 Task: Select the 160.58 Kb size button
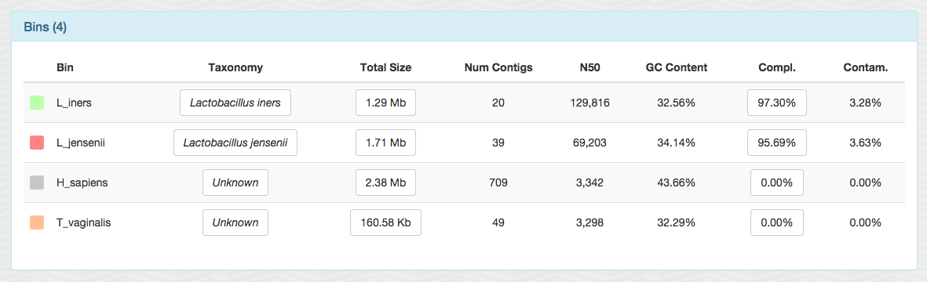tap(385, 223)
